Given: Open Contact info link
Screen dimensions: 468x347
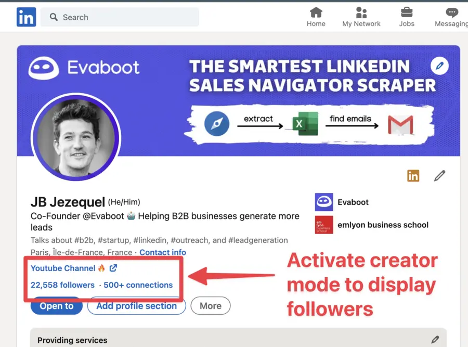Looking at the screenshot, I should (x=163, y=252).
